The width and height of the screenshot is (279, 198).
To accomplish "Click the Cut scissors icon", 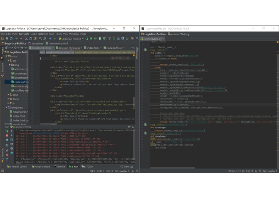I will point(26,38).
